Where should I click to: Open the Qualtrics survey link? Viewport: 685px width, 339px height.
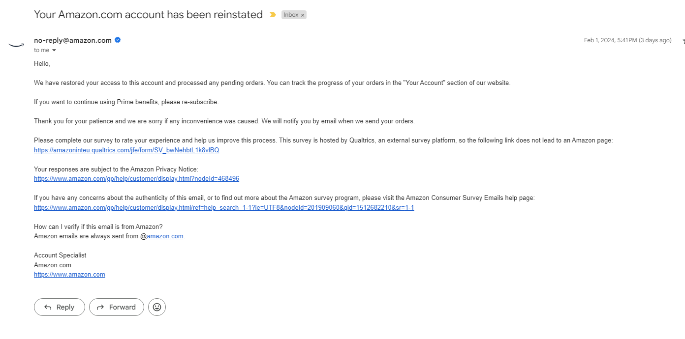coord(126,150)
